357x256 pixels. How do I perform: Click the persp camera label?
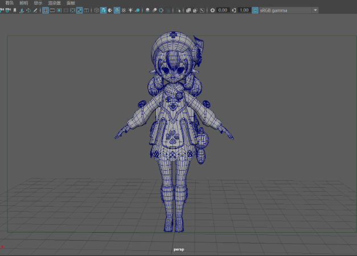coord(179,249)
